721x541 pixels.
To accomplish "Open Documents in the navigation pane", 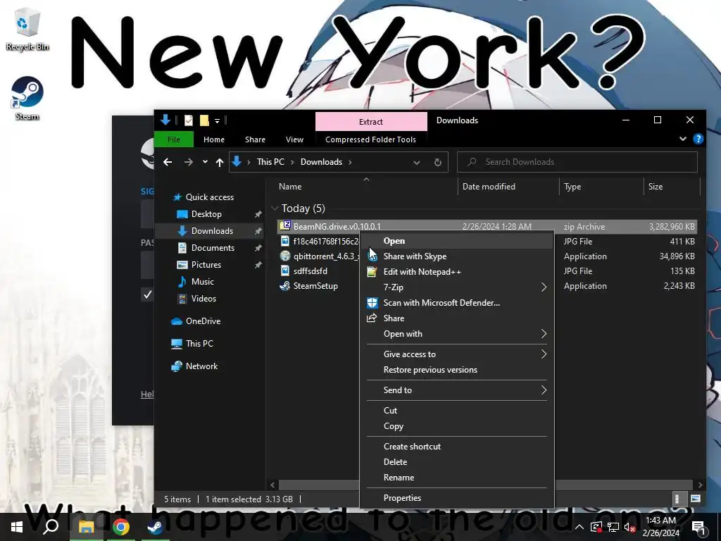I will point(213,248).
